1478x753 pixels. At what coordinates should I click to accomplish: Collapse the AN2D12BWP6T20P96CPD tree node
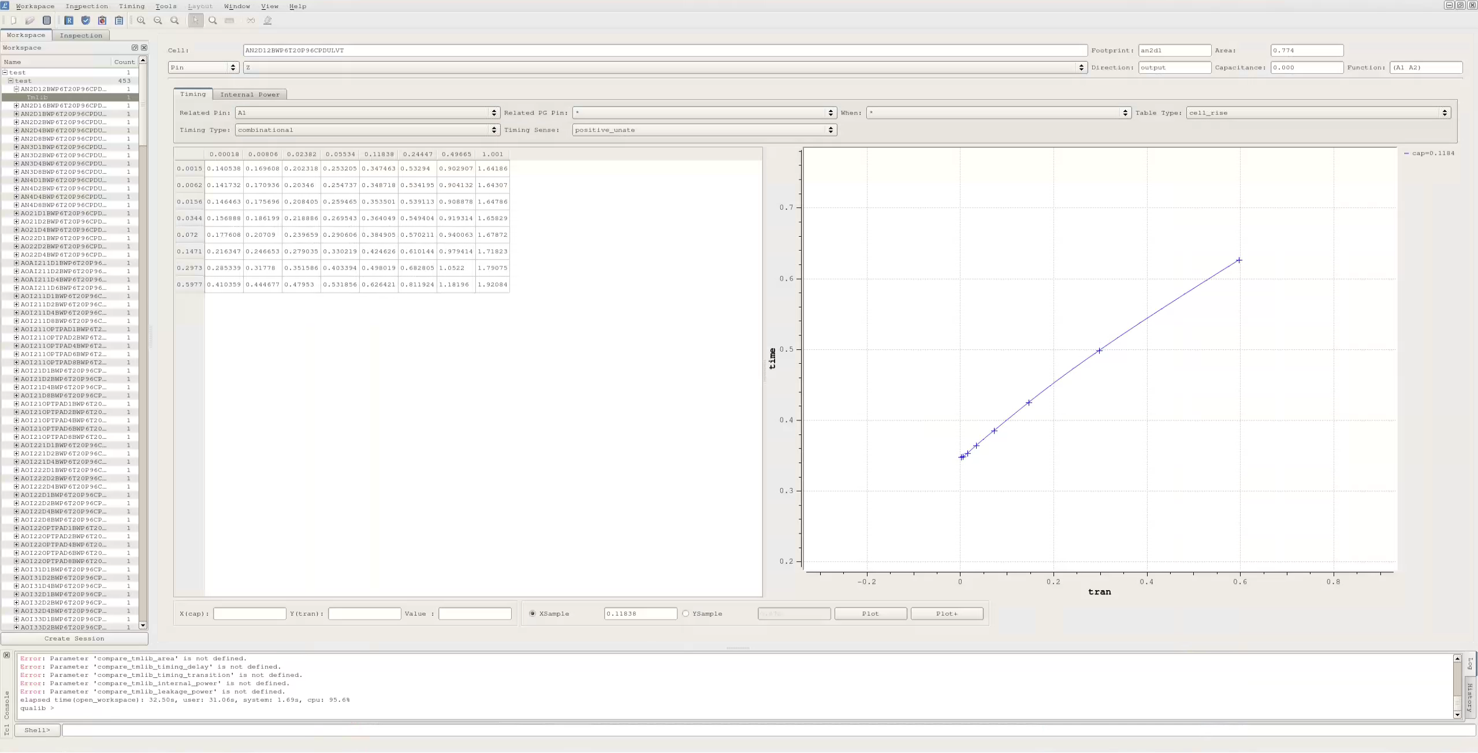pyautogui.click(x=17, y=89)
